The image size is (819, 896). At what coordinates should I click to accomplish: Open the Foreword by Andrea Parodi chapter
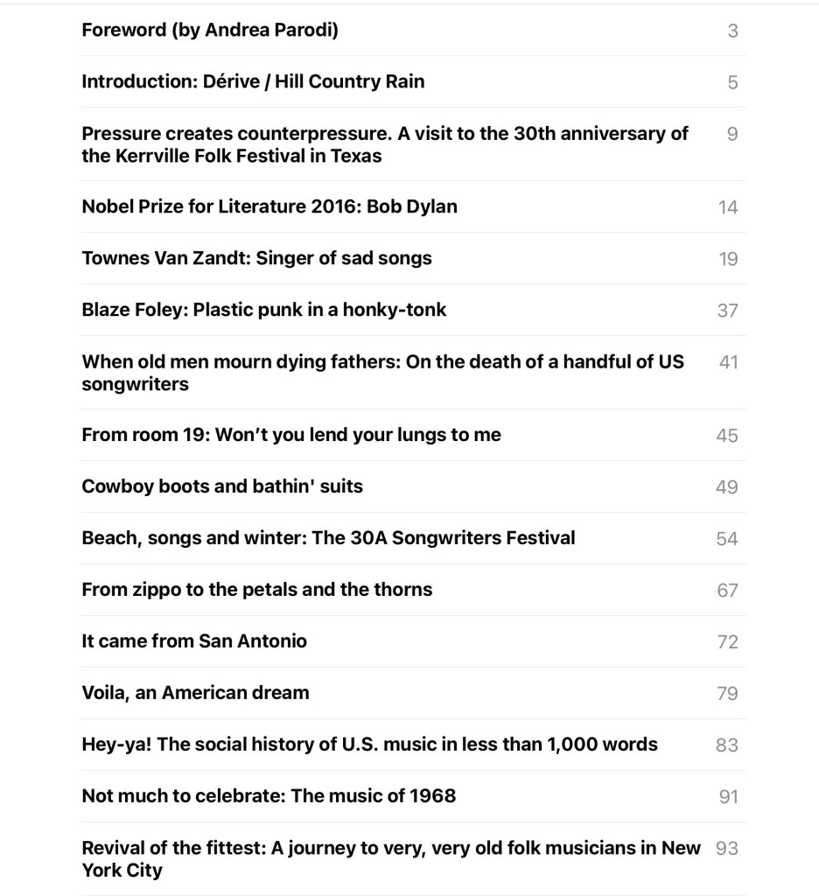coord(210,30)
